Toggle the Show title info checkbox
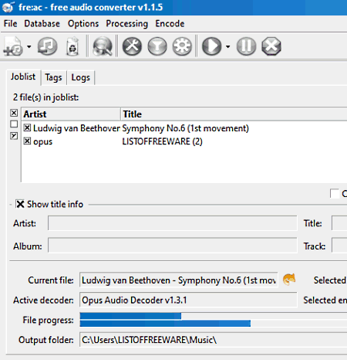The image size is (347, 360). (x=20, y=204)
